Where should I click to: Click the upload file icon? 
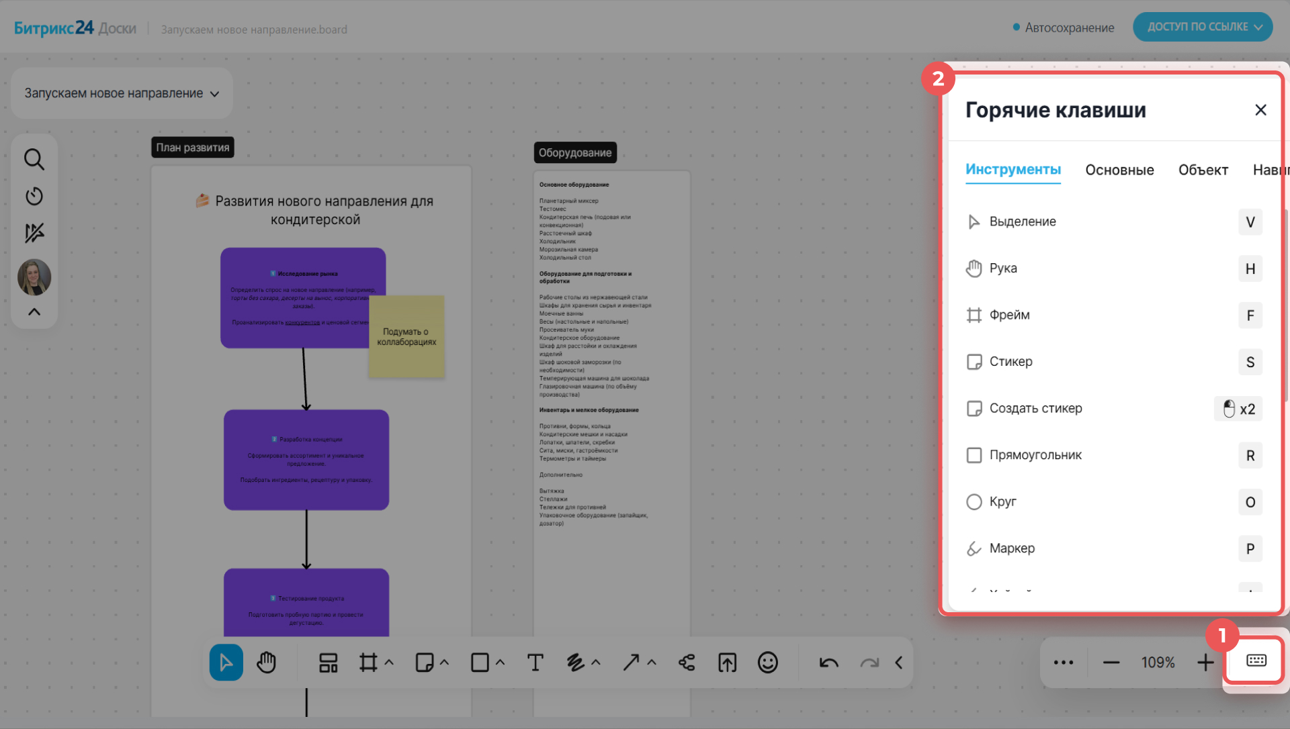coord(727,663)
